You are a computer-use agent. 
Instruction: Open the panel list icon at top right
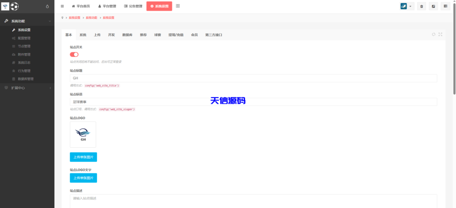click(x=445, y=6)
